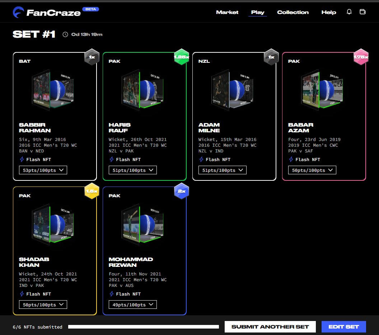Open Shadab Khan NFT cube thumbnail
Image resolution: width=379 pixels, height=335 pixels.
tap(53, 225)
